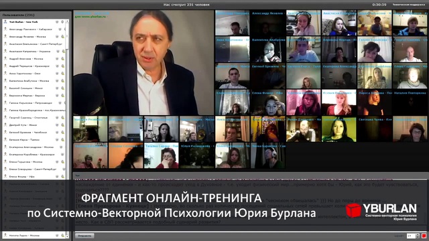The image size is (429, 241).
Task: Click the webcam icon for Анастасия Капралова - Украина
Action: pyautogui.click(x=58, y=52)
